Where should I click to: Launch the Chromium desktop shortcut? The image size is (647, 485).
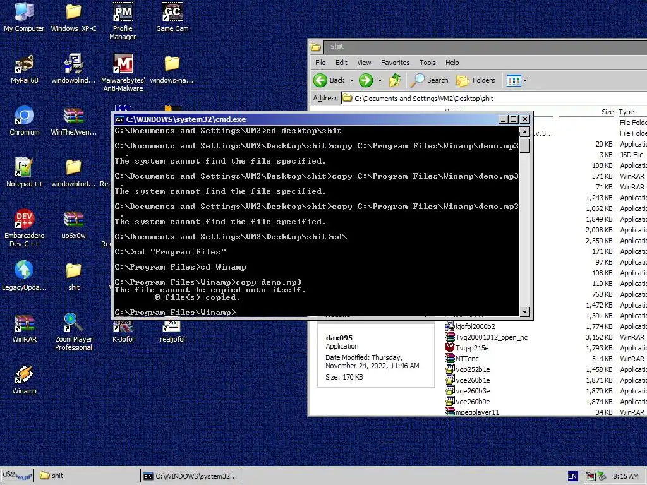pos(25,121)
